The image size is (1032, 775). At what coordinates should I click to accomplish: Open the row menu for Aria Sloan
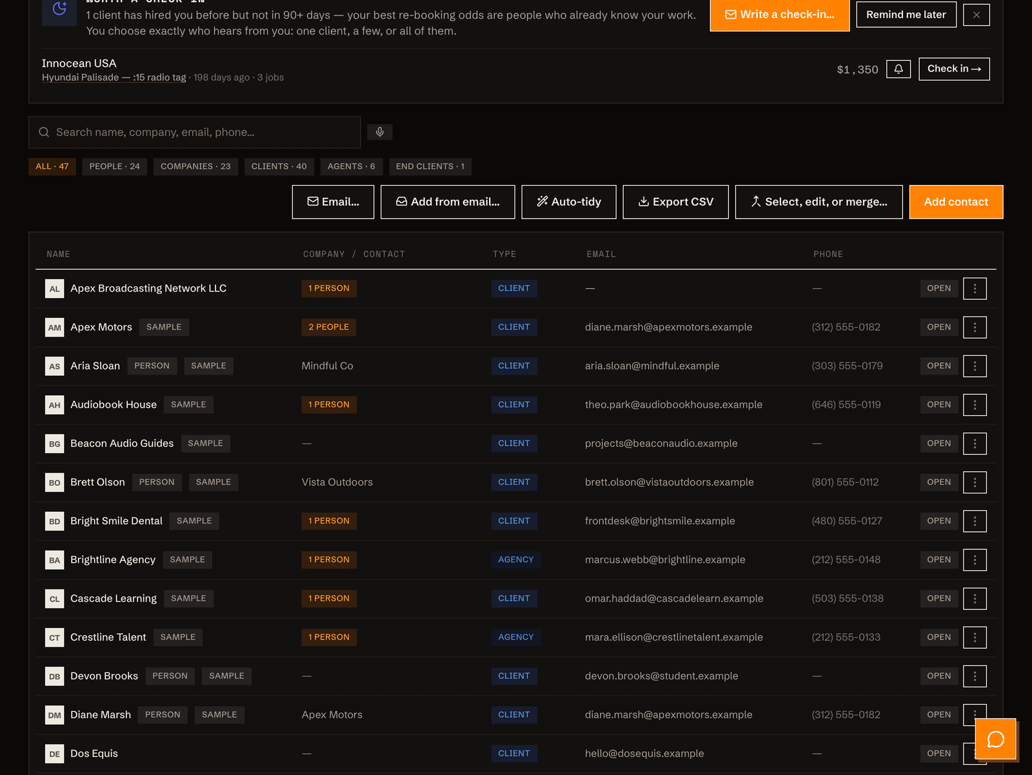(x=975, y=366)
